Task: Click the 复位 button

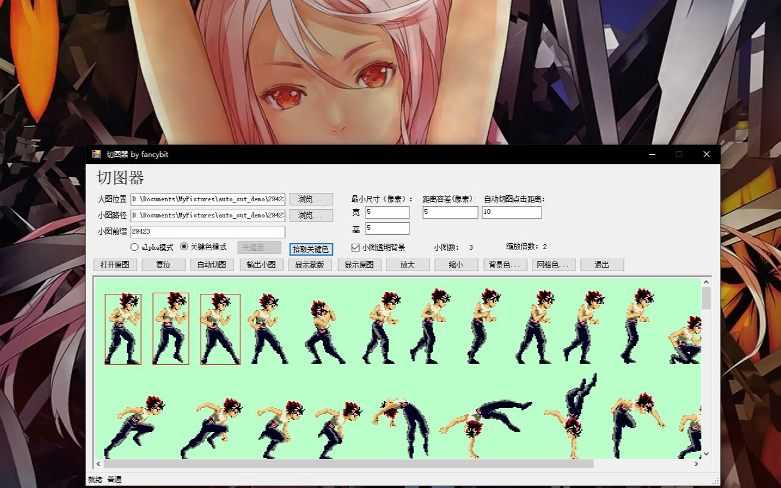Action: pos(164,265)
